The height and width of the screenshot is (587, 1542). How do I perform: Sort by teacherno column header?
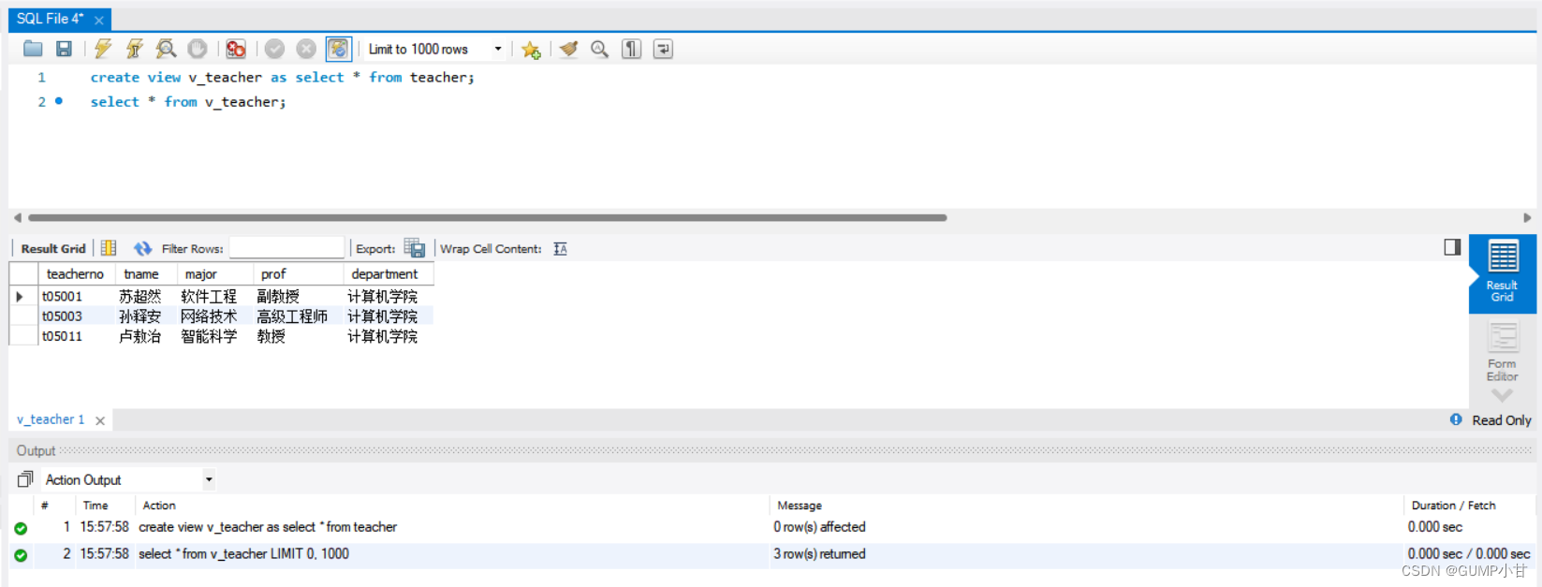(75, 273)
